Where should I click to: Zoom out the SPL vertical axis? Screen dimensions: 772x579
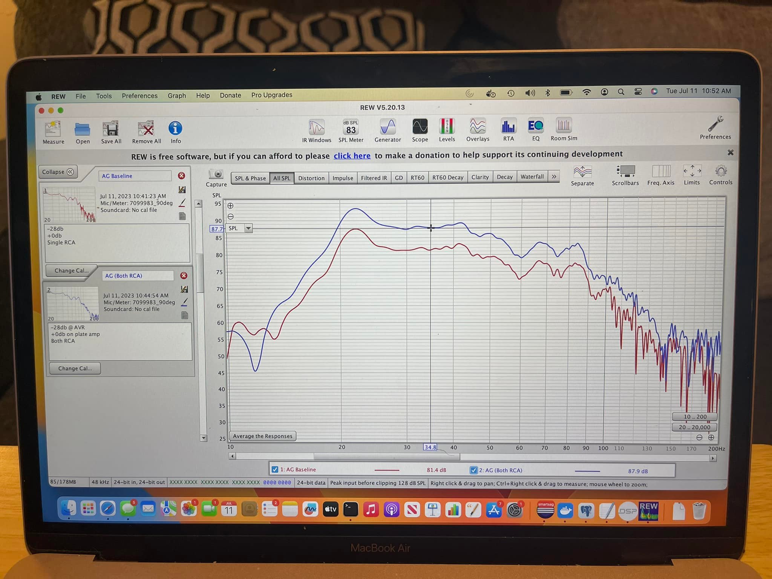click(x=230, y=216)
